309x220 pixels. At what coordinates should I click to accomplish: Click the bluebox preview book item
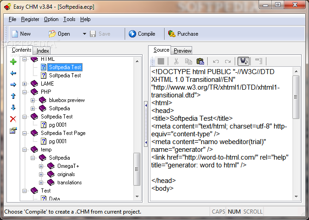point(67,100)
